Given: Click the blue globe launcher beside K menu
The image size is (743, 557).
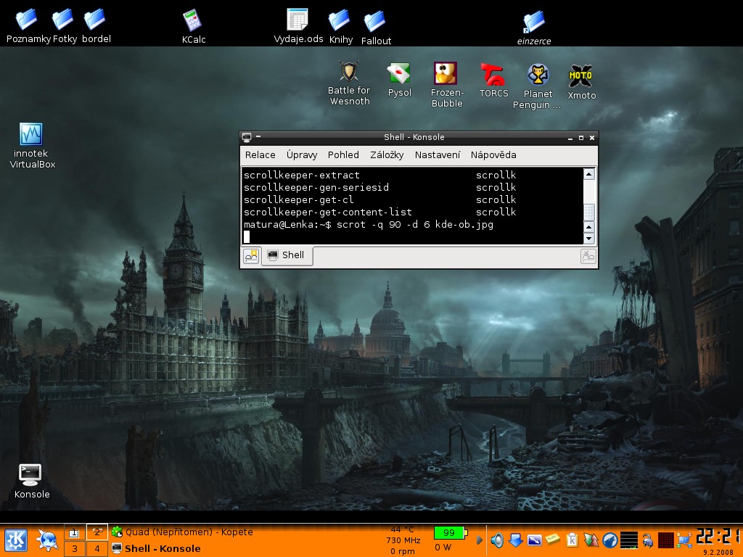Looking at the screenshot, I should tap(47, 540).
